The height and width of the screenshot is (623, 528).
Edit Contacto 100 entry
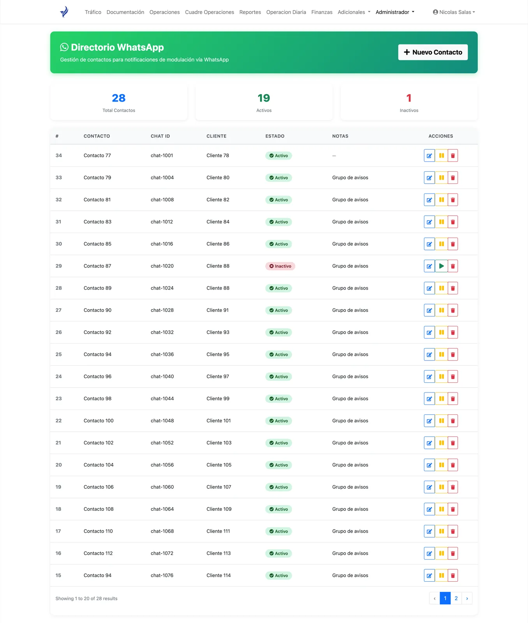point(429,421)
